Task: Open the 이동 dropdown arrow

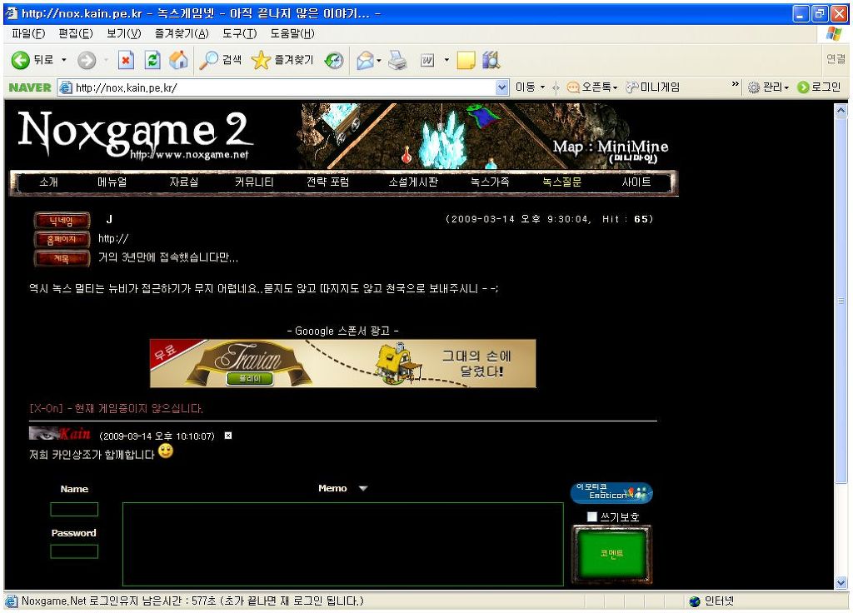Action: tap(543, 87)
